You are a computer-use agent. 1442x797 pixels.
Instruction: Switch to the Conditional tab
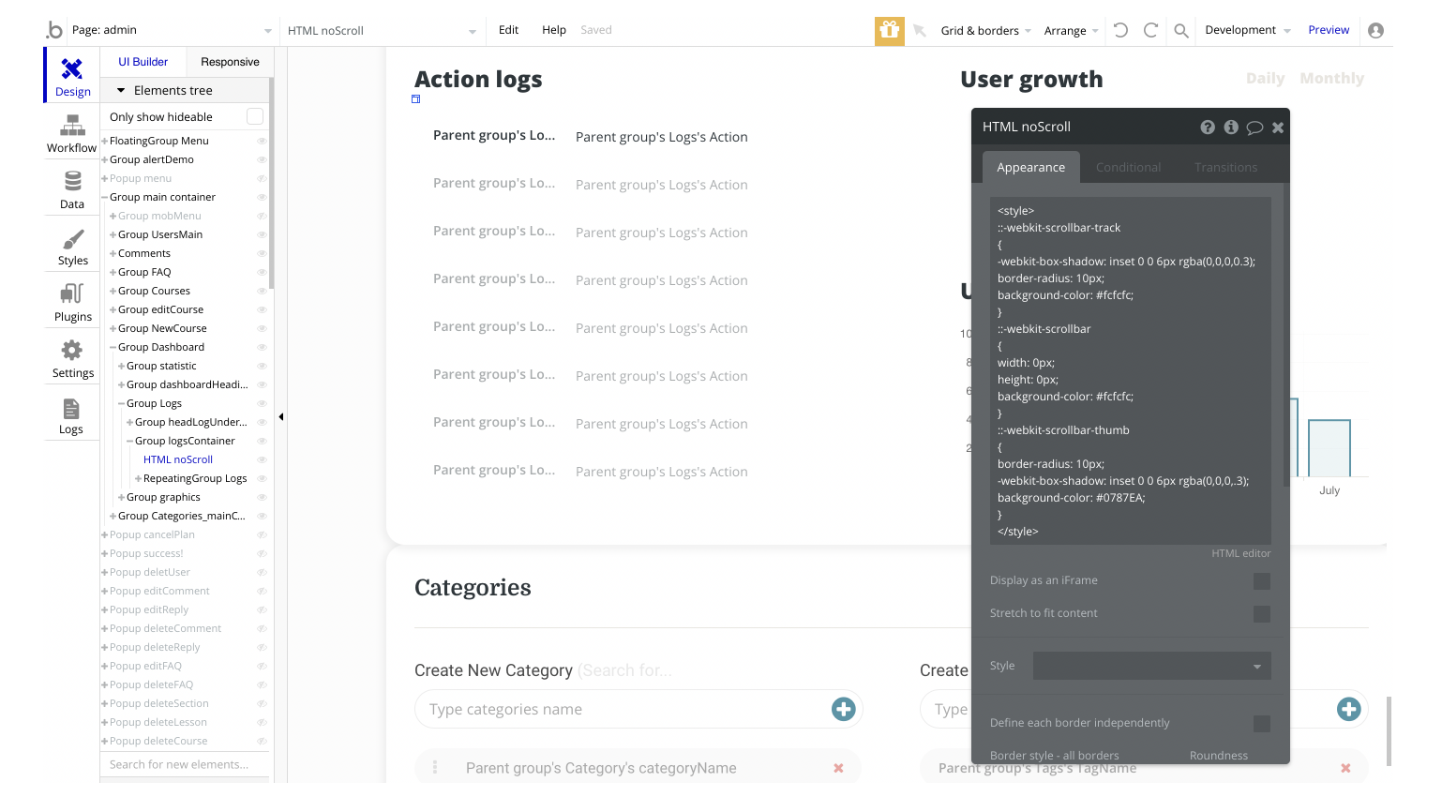[x=1128, y=168]
